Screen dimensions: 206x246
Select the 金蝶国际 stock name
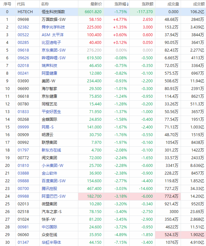(x=49, y=119)
